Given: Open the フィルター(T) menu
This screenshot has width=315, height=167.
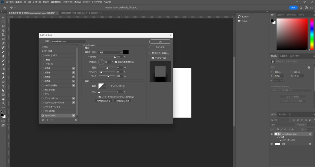Looking at the screenshot, I should [x=68, y=2].
